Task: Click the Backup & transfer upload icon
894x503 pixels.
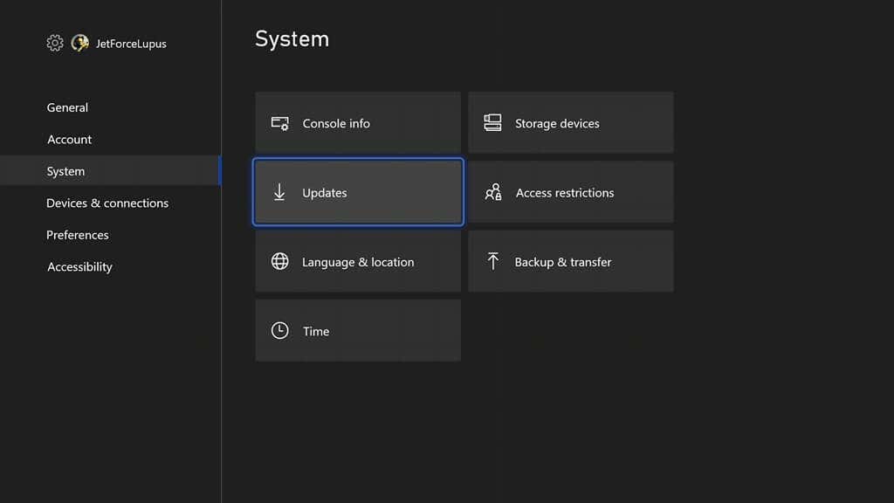Action: tap(493, 260)
